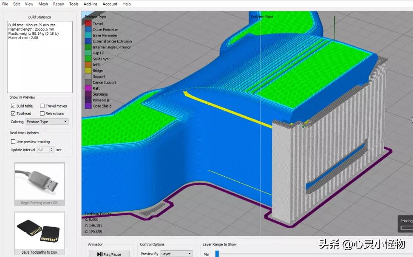Open the Mesh menu

[x=43, y=4]
